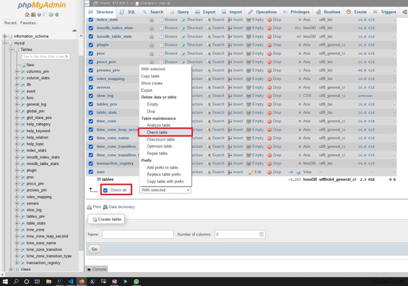The height and width of the screenshot is (286, 408).
Task: Uncheck the index_stats table checkbox
Action: 91,19
